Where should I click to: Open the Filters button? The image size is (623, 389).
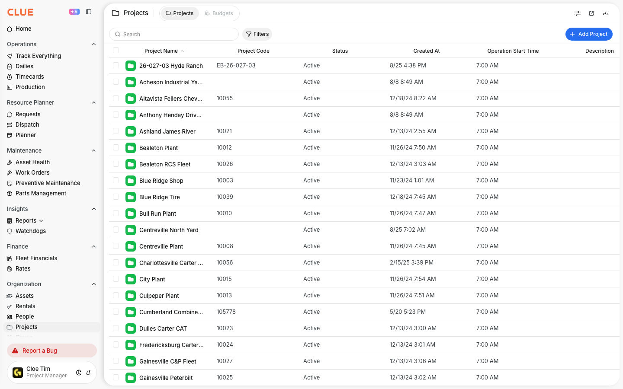[x=257, y=34]
